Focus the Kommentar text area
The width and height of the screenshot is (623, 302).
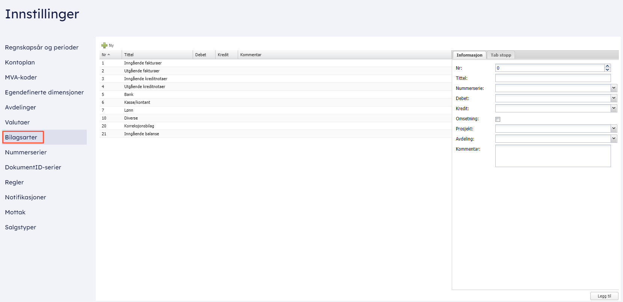pos(552,156)
